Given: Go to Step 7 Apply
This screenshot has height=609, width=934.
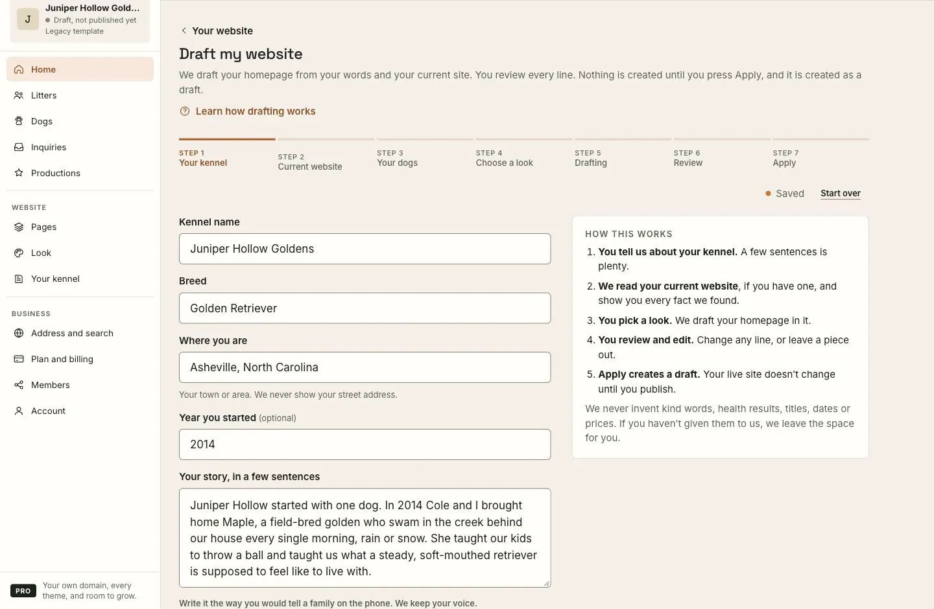Looking at the screenshot, I should [820, 154].
